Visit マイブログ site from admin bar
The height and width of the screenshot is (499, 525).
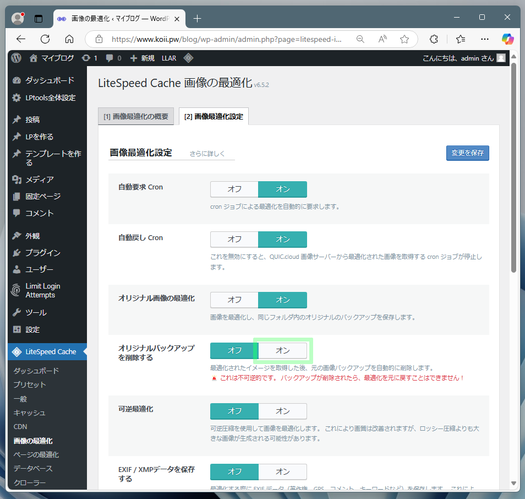[x=52, y=58]
